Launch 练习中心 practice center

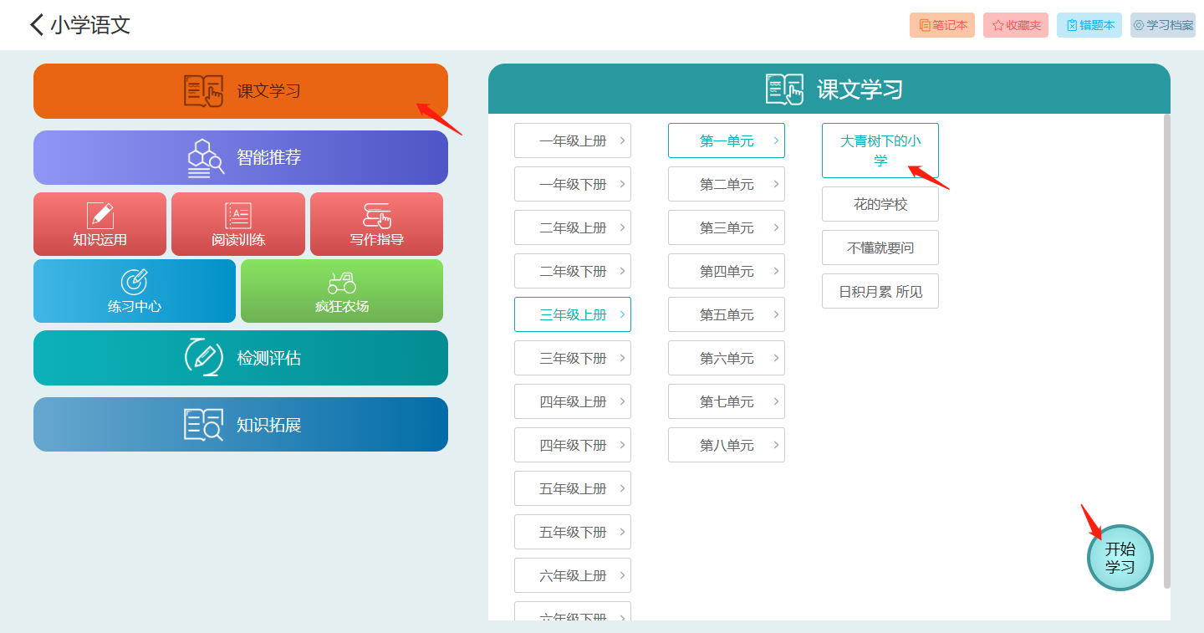pyautogui.click(x=135, y=291)
